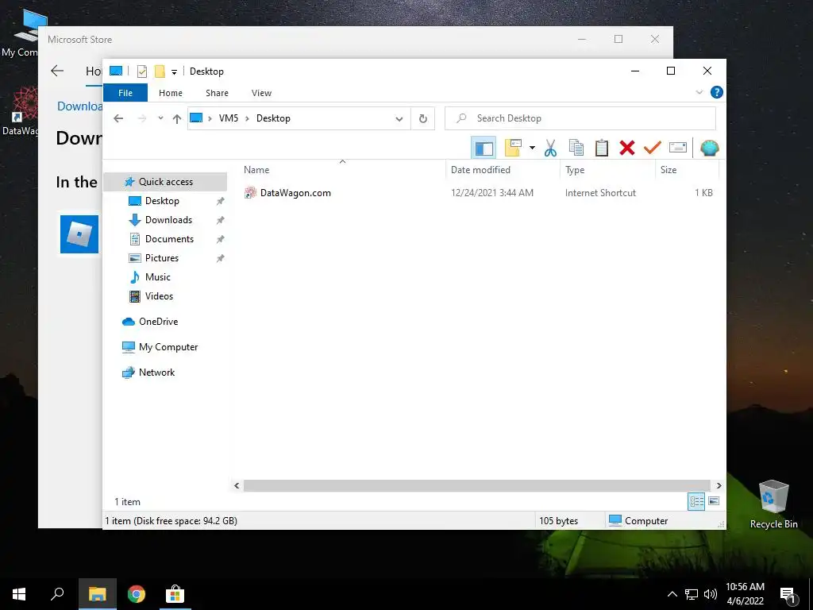
Task: Select Network in navigation pane
Action: [x=156, y=373]
